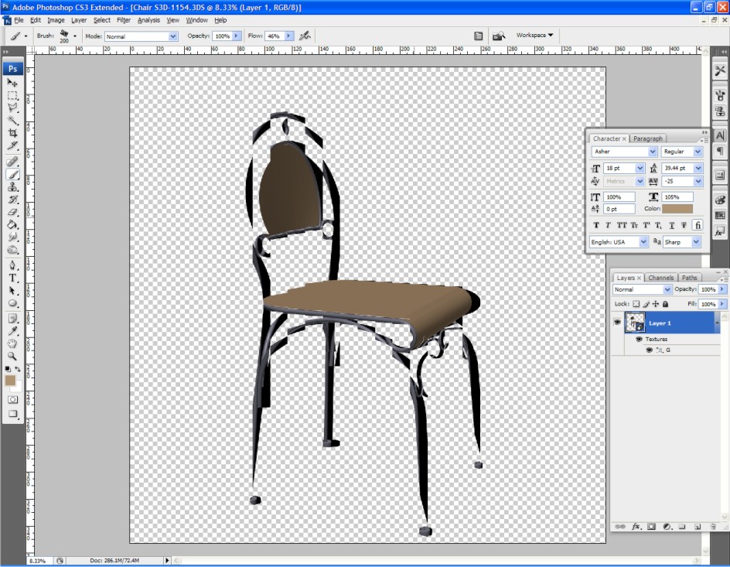Switch to the Paths tab
This screenshot has height=567, width=730.
pos(689,278)
